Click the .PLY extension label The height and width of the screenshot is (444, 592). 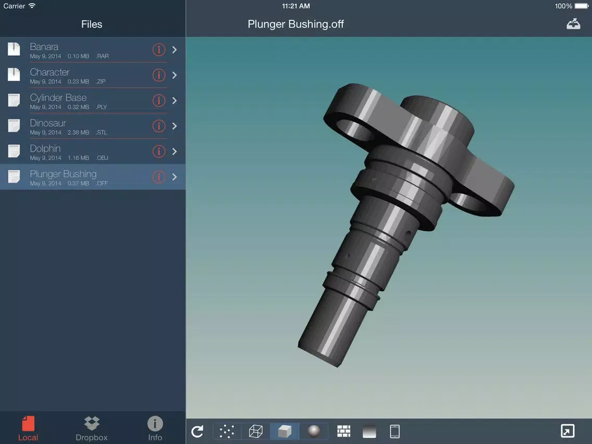[x=101, y=107]
